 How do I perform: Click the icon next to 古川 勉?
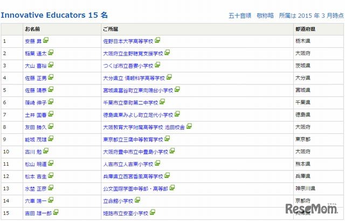coord(46,151)
